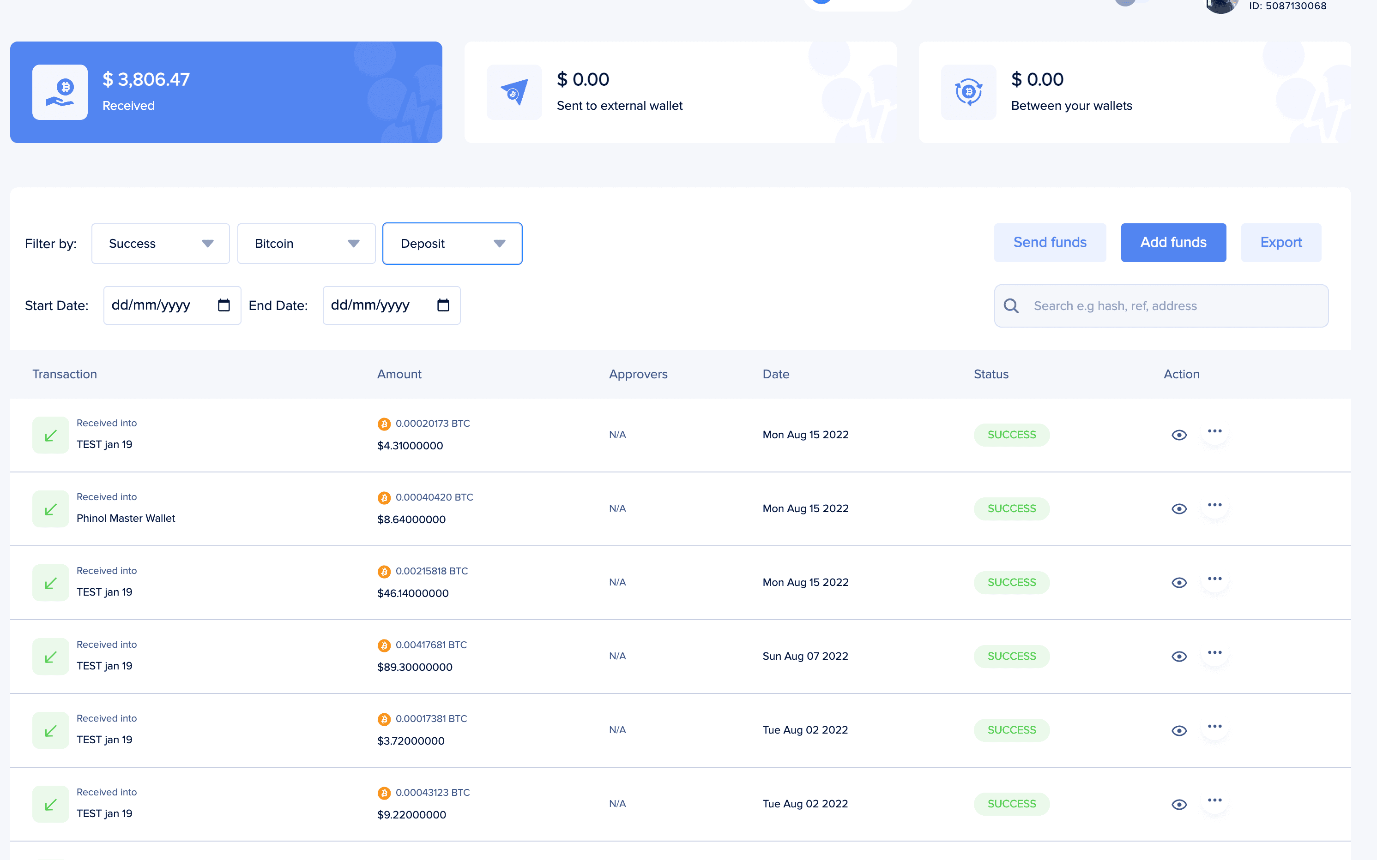Open more options for 0.00043123 BTC row

[1215, 801]
